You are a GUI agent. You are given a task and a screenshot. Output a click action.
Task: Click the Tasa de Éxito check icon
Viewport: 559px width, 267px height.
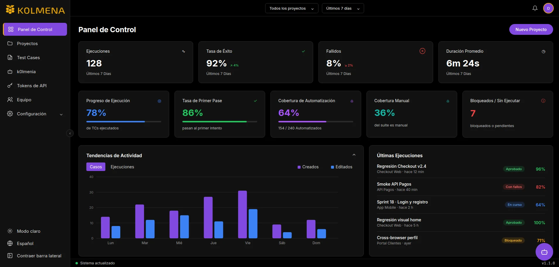[x=303, y=51]
